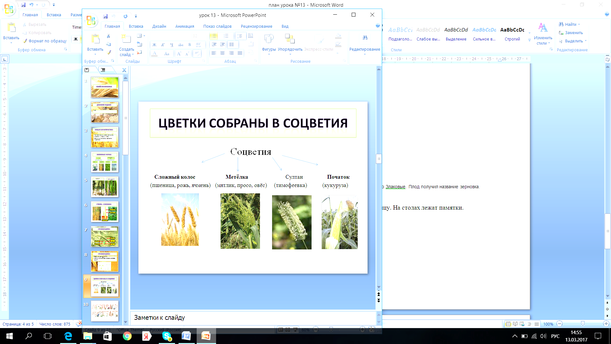Click the Word zoom slider at 100%
Screen dimensions: 611x344
(x=583, y=324)
